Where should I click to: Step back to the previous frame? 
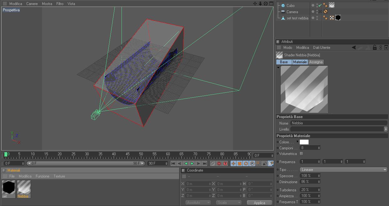[179, 163]
